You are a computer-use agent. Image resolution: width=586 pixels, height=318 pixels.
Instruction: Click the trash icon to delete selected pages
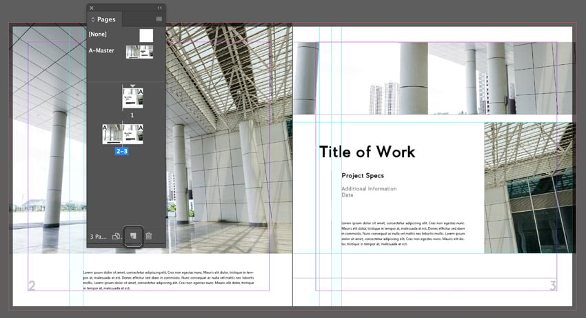point(149,236)
